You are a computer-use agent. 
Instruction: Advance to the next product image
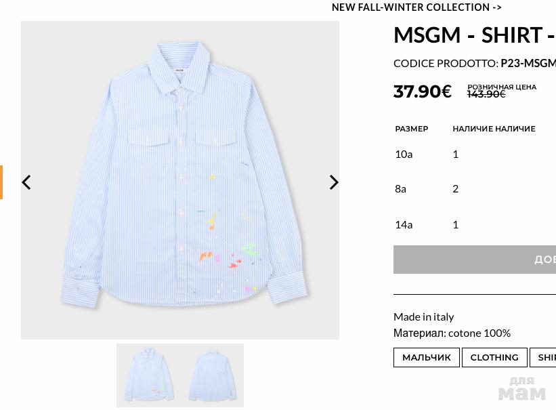334,182
